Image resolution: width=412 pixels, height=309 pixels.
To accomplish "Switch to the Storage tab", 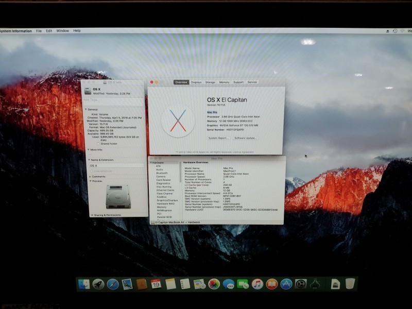I will coord(210,82).
